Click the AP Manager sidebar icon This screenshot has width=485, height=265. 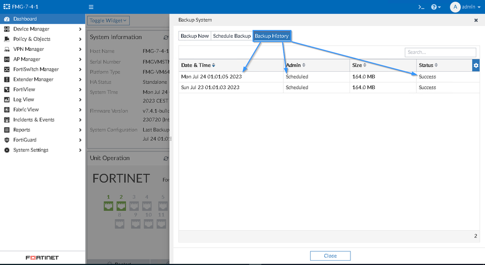[x=7, y=59]
